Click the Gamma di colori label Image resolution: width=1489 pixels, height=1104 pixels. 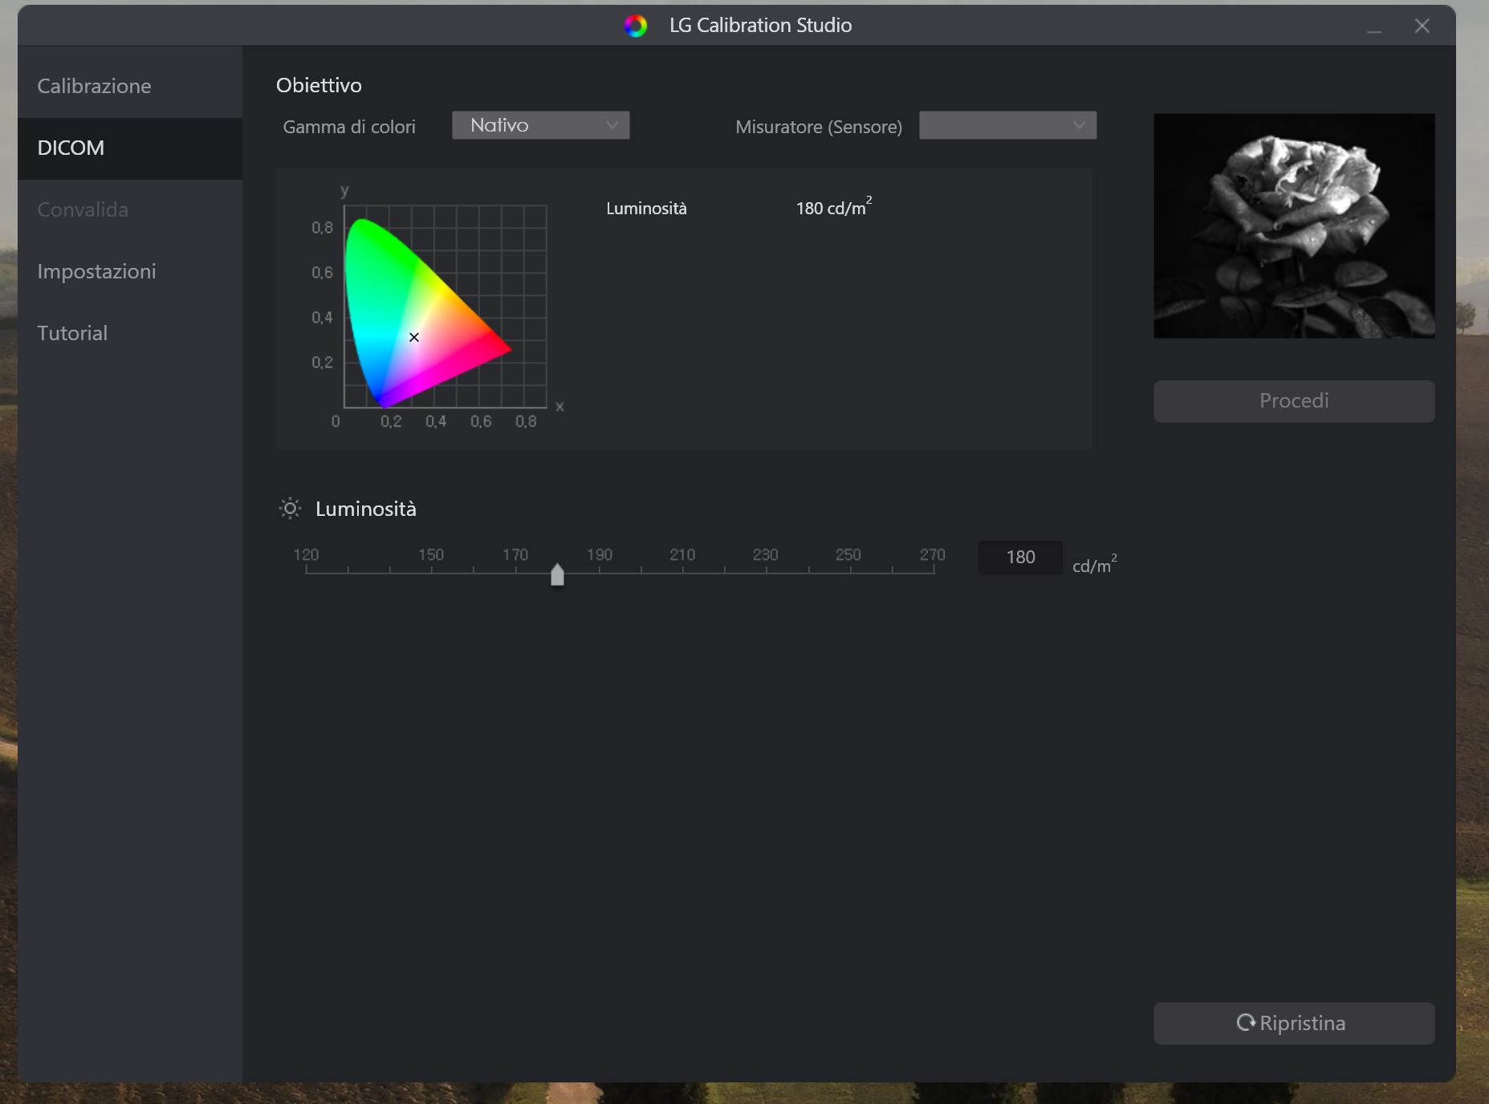(x=349, y=127)
